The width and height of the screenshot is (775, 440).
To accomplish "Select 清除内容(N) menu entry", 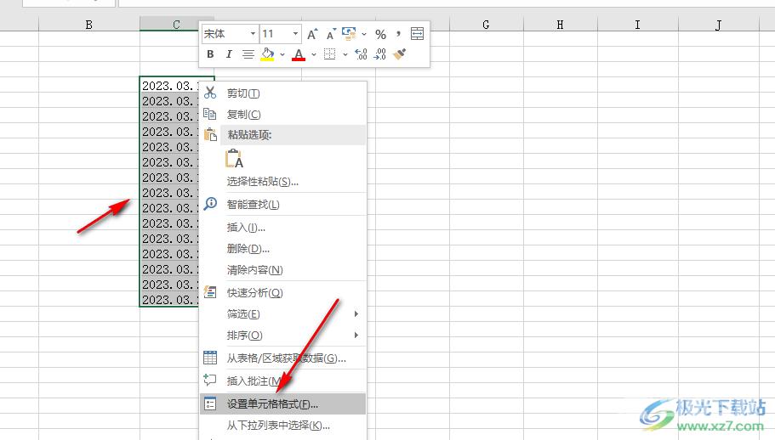I will [282, 270].
